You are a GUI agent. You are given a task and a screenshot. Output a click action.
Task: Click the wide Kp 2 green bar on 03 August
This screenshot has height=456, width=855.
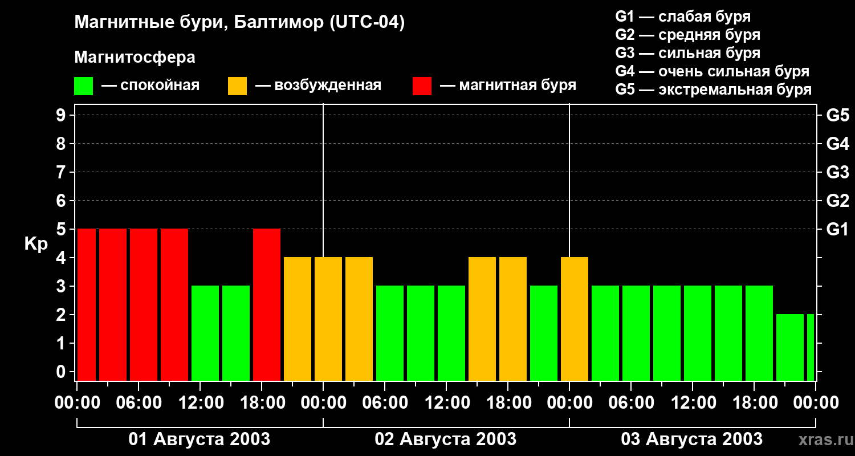click(790, 347)
